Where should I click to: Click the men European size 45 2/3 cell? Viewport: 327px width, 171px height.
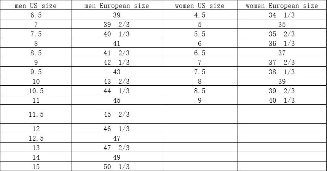click(x=116, y=114)
